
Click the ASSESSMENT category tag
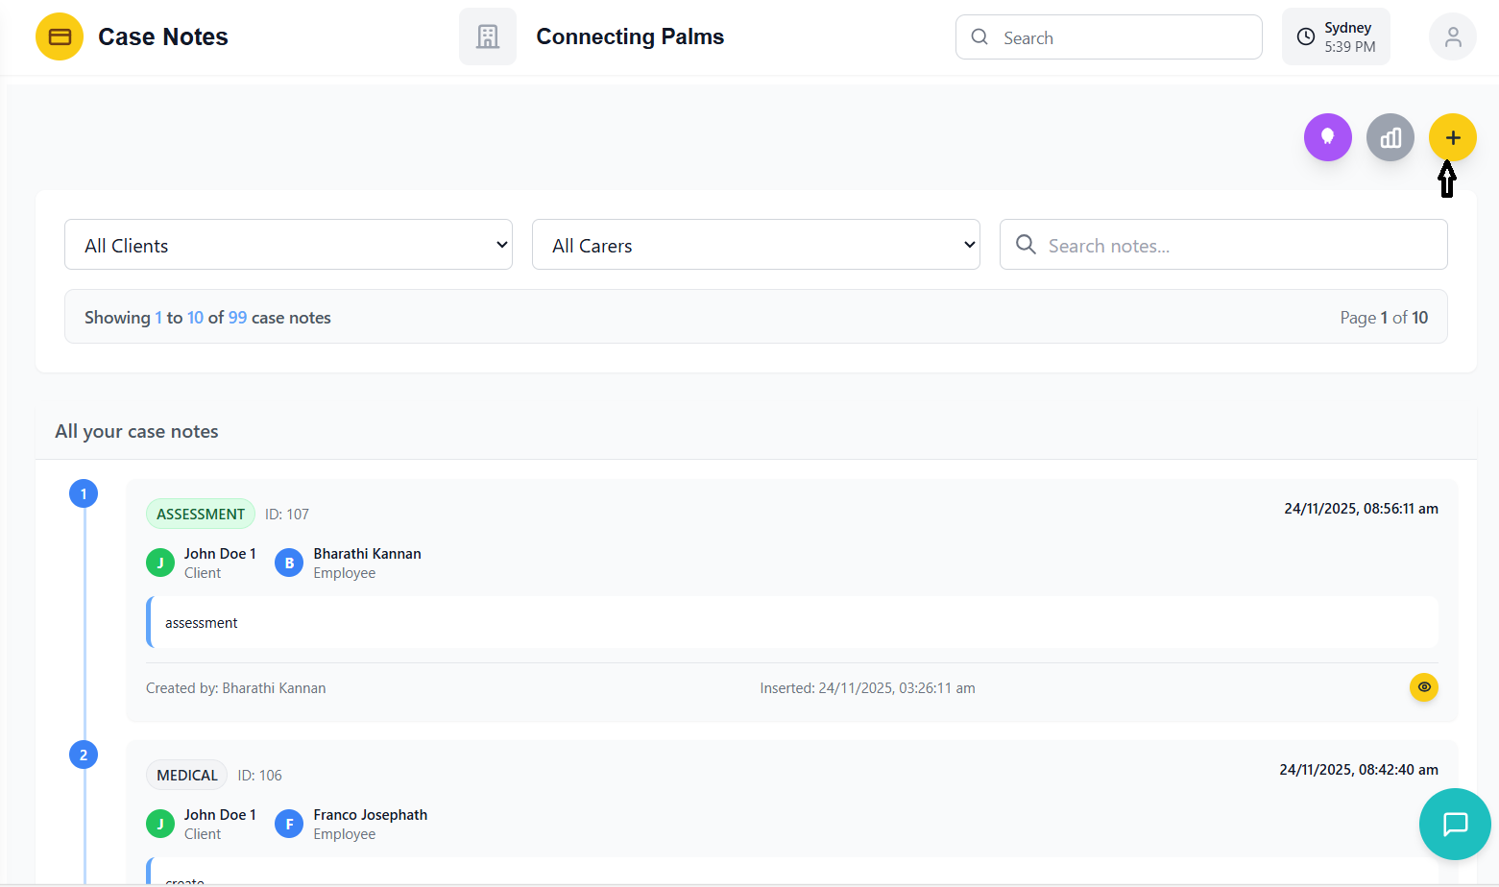coord(200,514)
